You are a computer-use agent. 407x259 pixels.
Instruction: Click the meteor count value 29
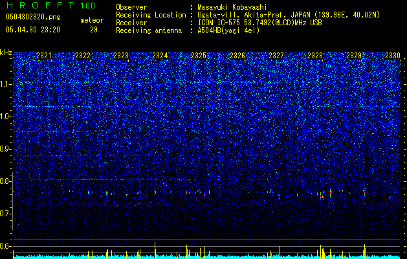[x=94, y=30]
